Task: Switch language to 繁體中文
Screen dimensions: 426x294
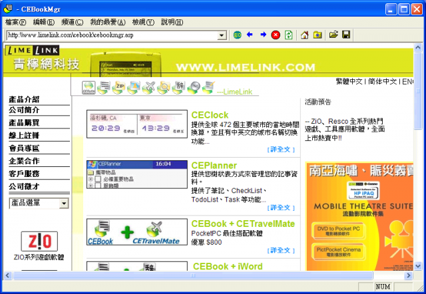Action: click(349, 81)
